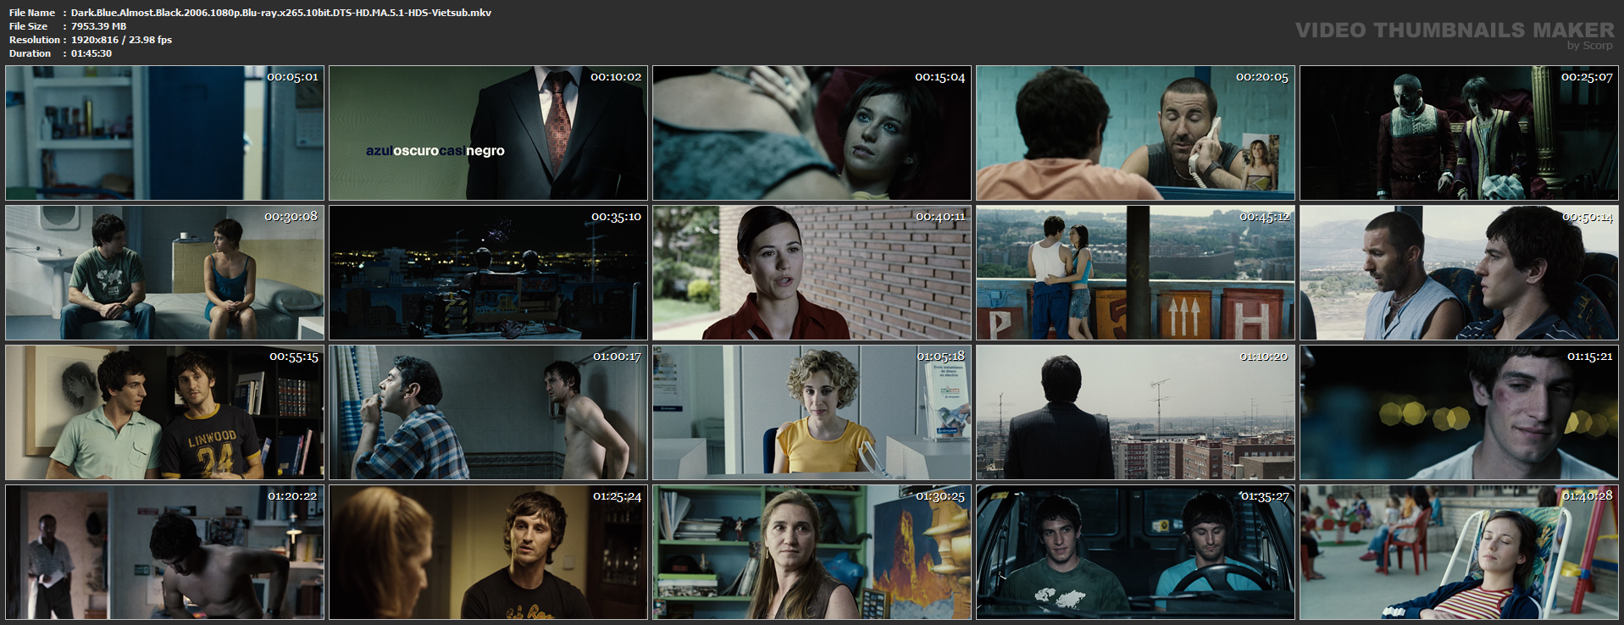This screenshot has width=1624, height=625.
Task: Open the night skyline frame 00:35:10
Action: tap(488, 273)
